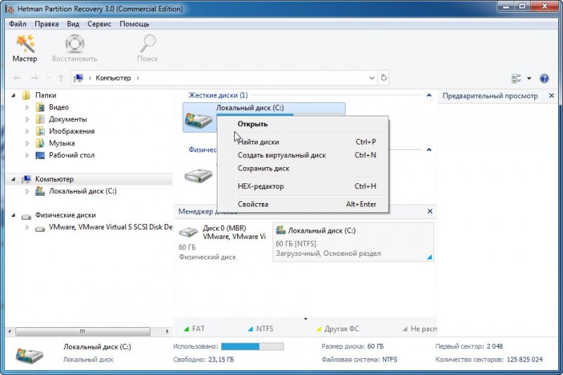Choose Создать виртуальный диск option
Viewport: 563px width, 375px height.
click(303, 155)
